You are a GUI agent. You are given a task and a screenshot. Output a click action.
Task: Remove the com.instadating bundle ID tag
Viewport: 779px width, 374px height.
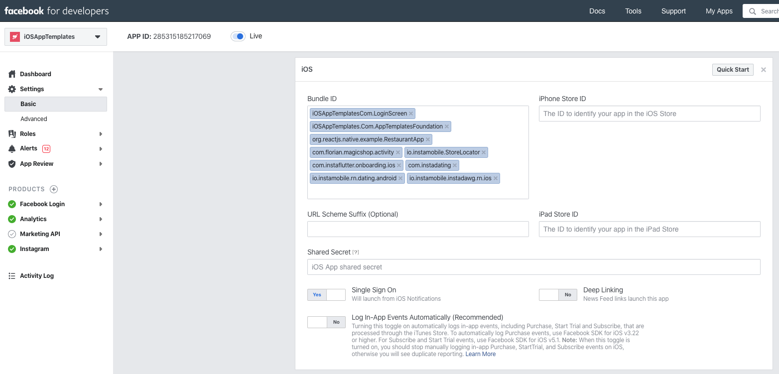click(x=455, y=165)
